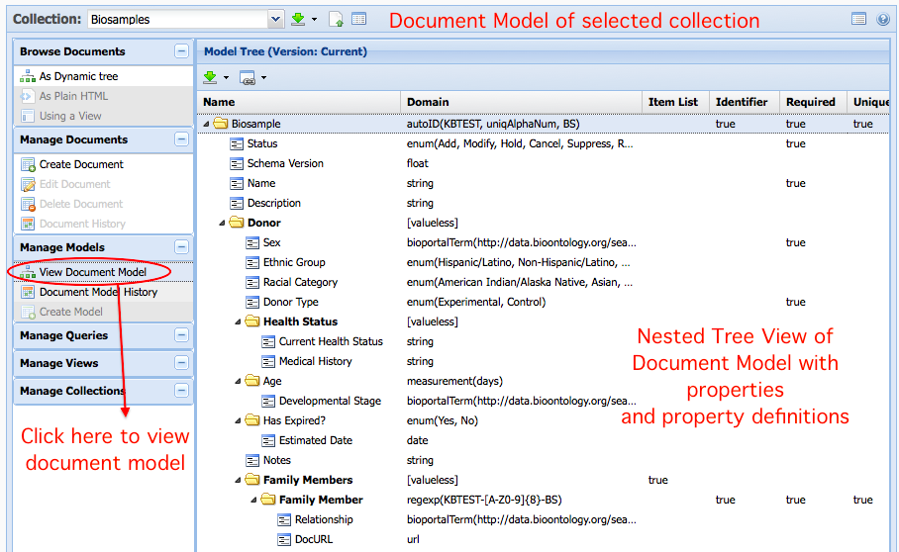Viewport: 899px width, 552px height.
Task: Collapse the Biosample root node
Action: coord(206,124)
